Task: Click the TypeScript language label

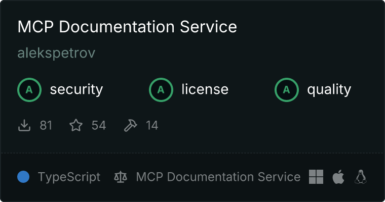Action: (69, 177)
